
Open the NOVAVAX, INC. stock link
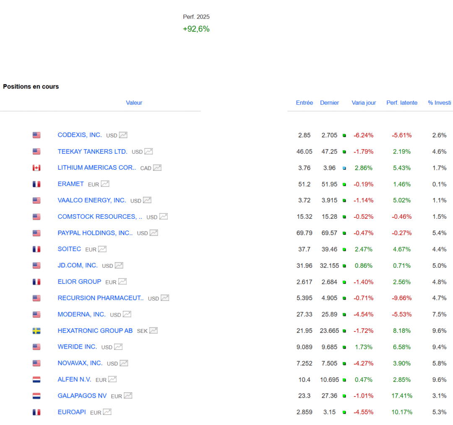pos(80,363)
